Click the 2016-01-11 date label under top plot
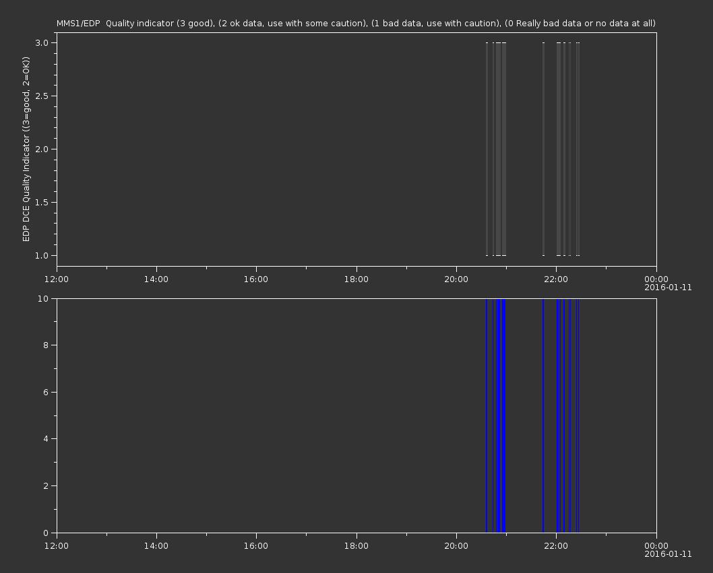Image resolution: width=713 pixels, height=573 pixels. coord(668,288)
